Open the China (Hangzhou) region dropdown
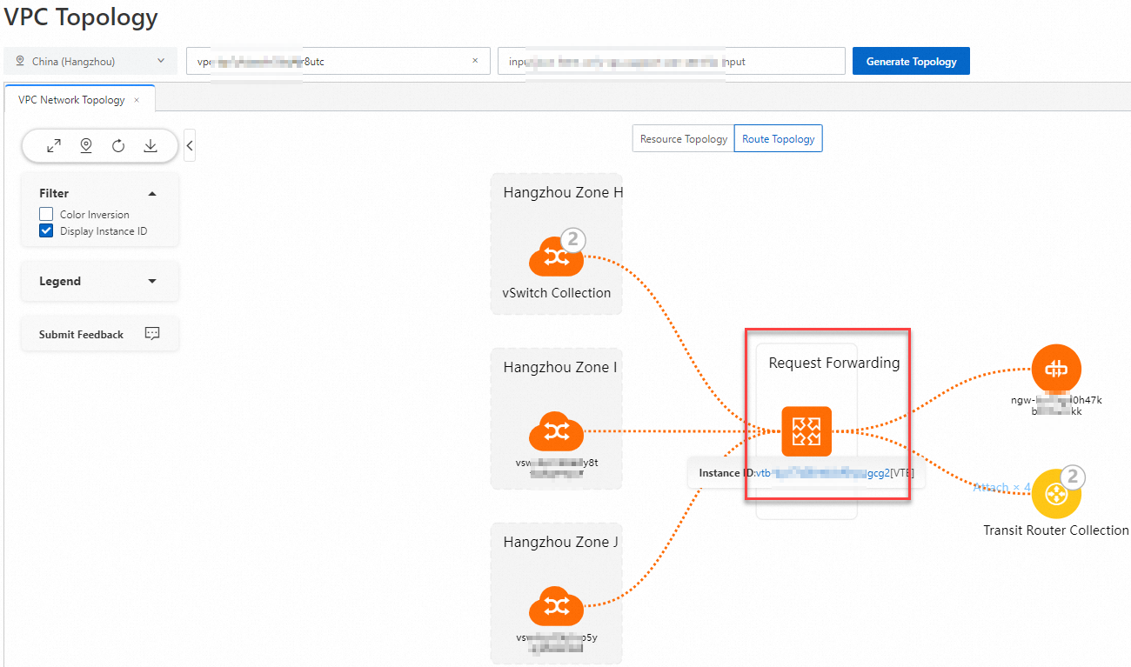The height and width of the screenshot is (667, 1131). coord(90,62)
